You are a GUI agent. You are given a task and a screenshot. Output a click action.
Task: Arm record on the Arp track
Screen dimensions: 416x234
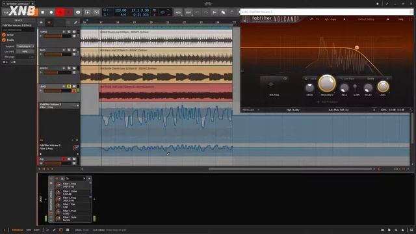point(64,159)
